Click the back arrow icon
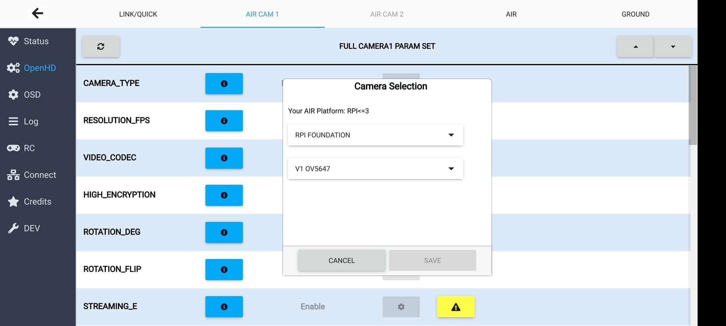Viewport: 726px width, 326px height. (37, 14)
